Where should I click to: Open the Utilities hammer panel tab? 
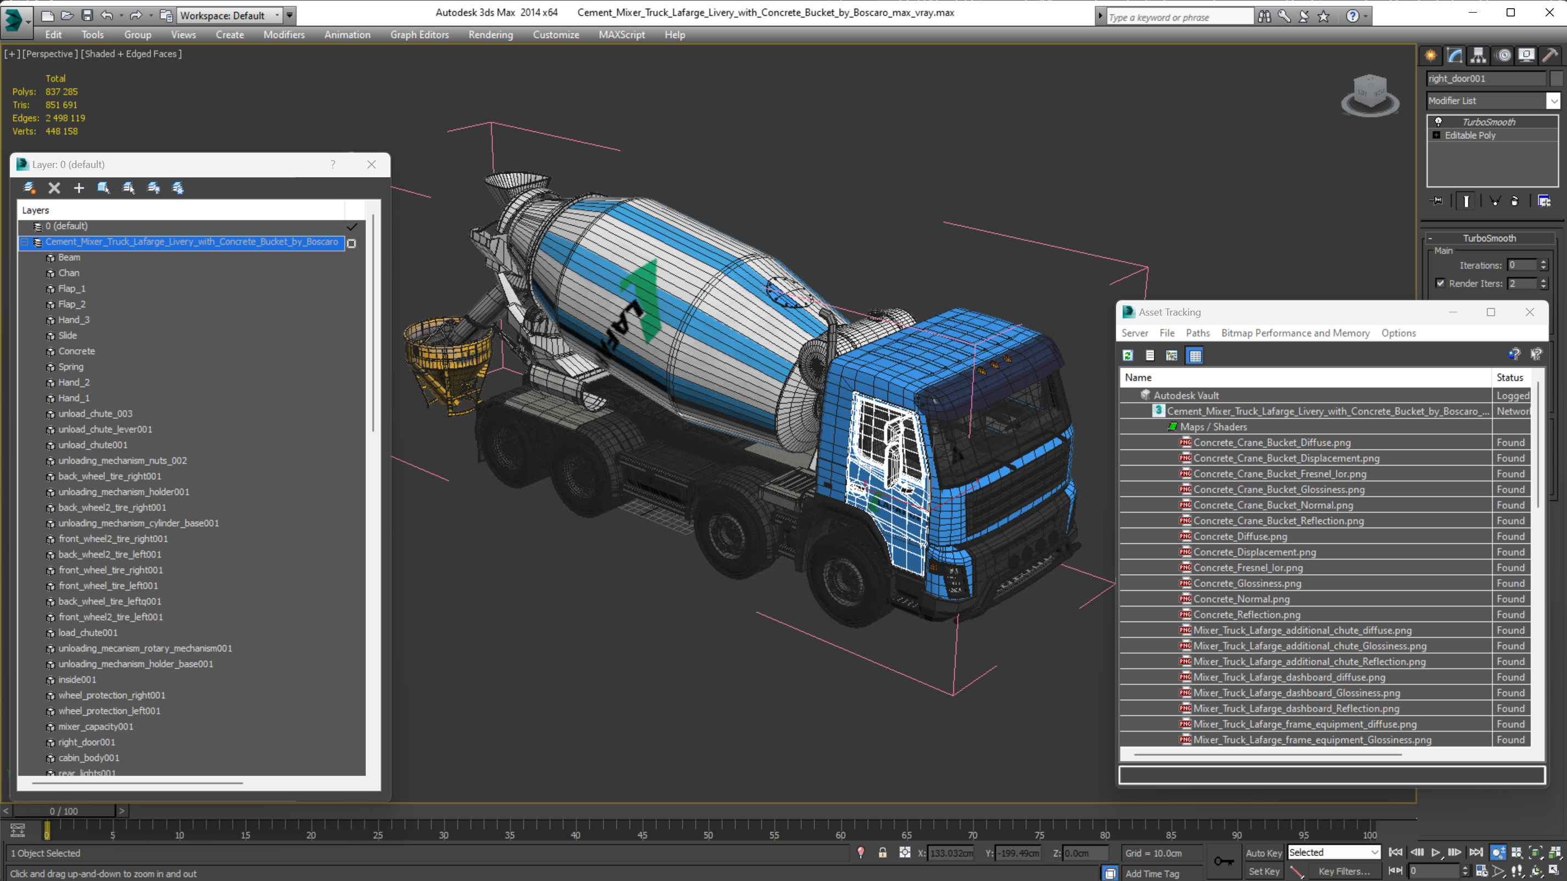1551,55
